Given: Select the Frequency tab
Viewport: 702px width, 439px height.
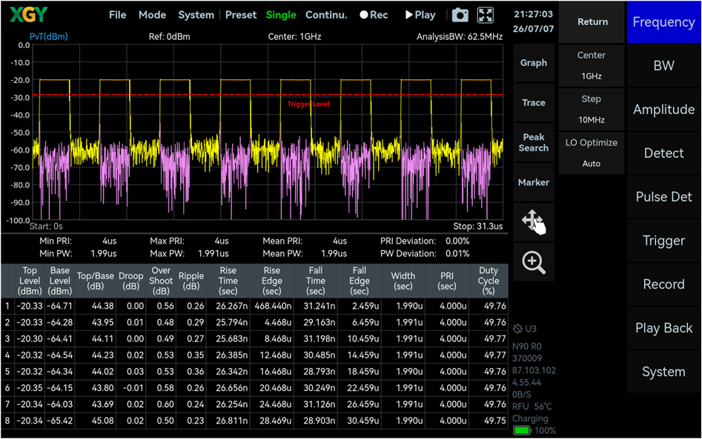Looking at the screenshot, I should click(663, 22).
